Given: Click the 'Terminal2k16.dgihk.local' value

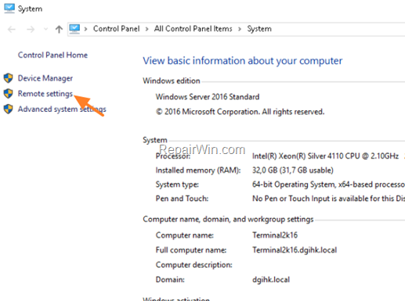Looking at the screenshot, I should (x=295, y=250).
